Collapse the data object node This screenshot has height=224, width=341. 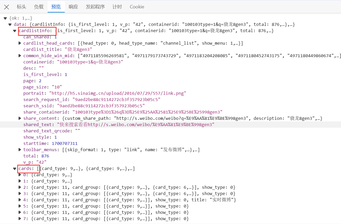10,24
